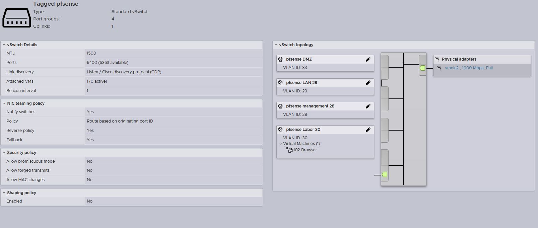This screenshot has height=228, width=538.
Task: Click the large vSwitch icon in header
Action: 16,18
